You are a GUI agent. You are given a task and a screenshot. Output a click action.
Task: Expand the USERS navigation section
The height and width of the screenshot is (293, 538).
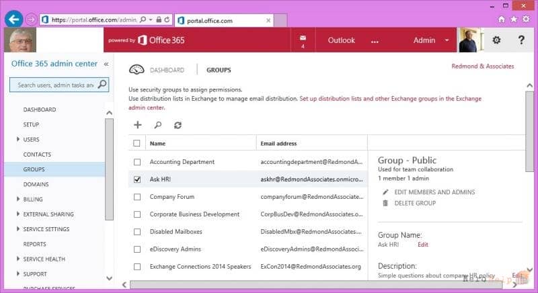click(18, 139)
